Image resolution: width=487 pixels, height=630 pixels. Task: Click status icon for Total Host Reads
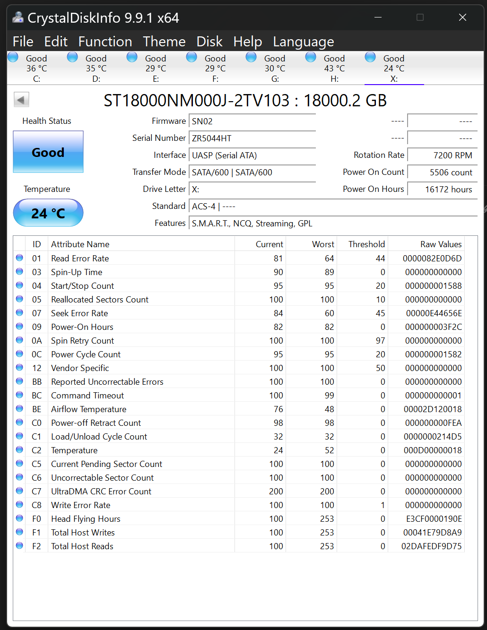[x=19, y=545]
